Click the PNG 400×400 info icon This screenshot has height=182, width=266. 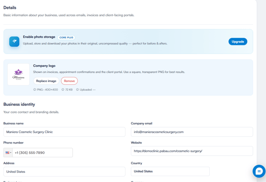[34, 90]
